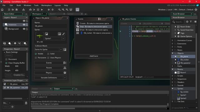
Task: Create new background layer icon
Action: tap(4, 44)
